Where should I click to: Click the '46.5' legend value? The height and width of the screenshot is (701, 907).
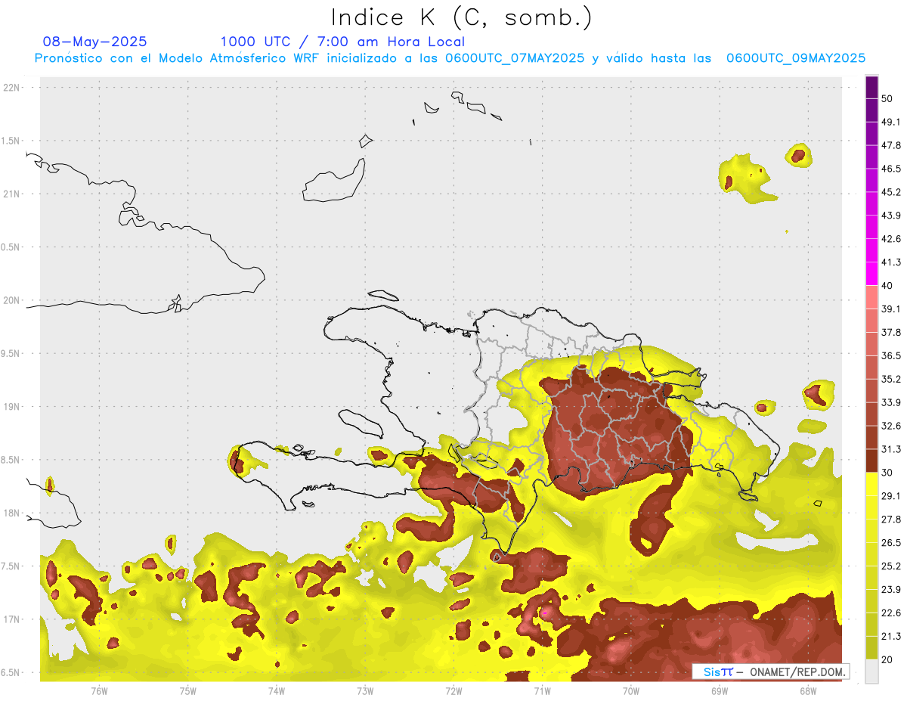[x=891, y=169]
